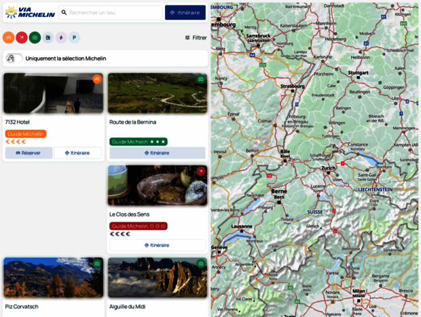421x317 pixels.
Task: Open the Piz Corvatsch photo
Action: point(53,278)
